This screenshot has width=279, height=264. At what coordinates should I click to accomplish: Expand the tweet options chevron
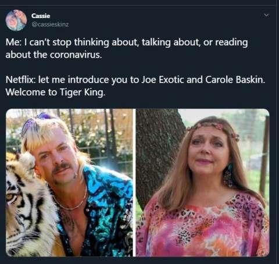tap(267, 15)
